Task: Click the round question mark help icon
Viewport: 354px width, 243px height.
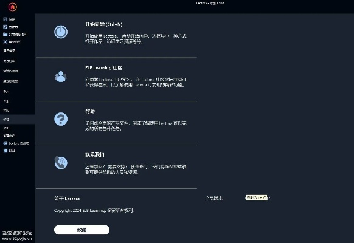Action: 61,119
